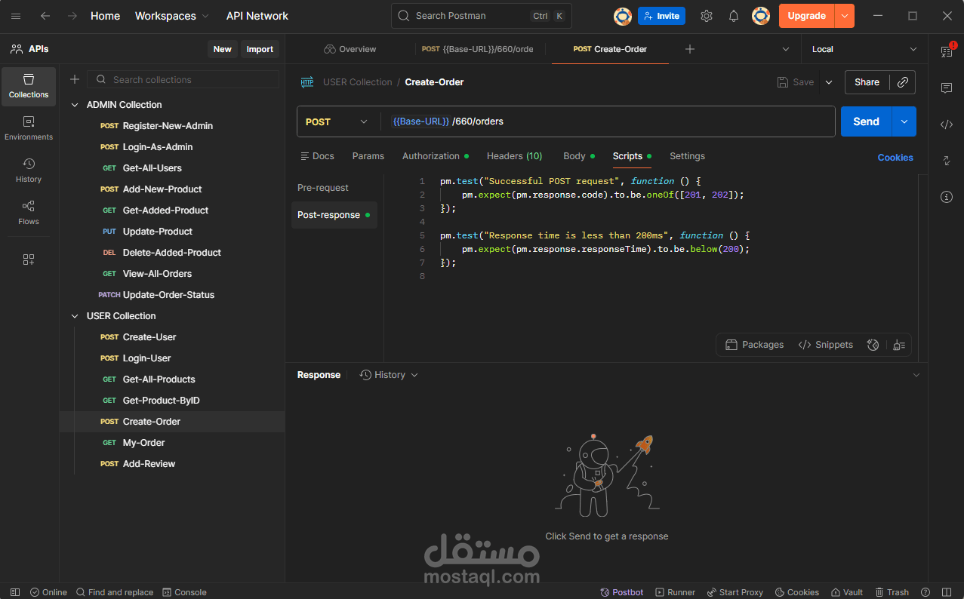Open the History panel in the sidebar

[28, 169]
